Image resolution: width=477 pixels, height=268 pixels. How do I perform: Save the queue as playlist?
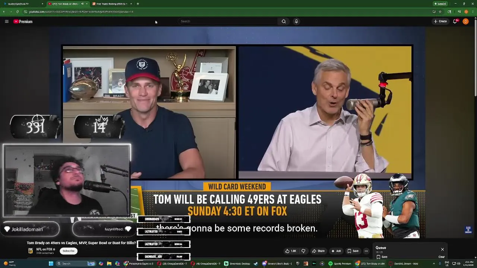tap(382, 257)
